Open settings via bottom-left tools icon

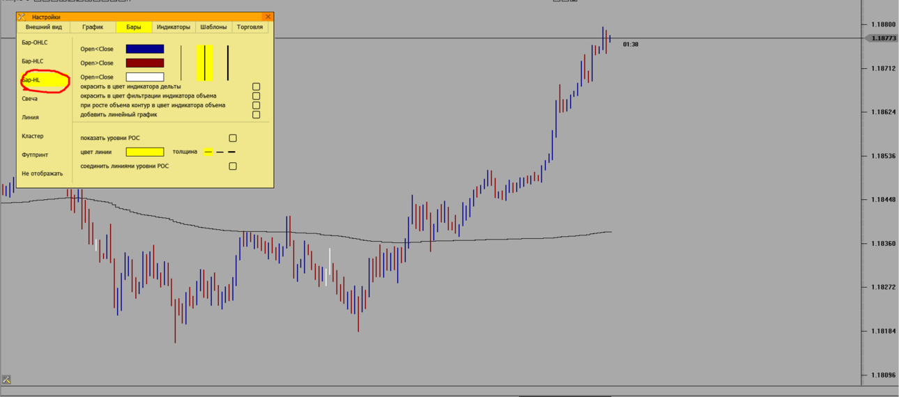6,380
